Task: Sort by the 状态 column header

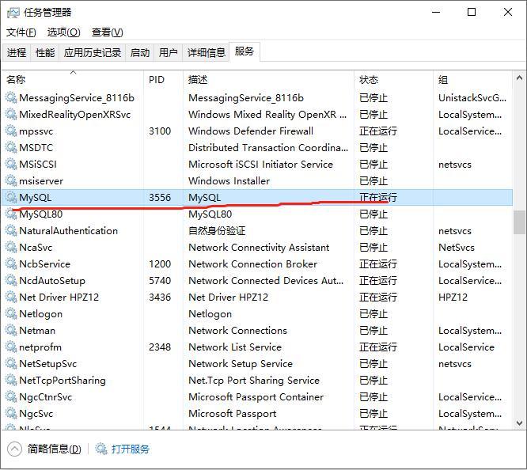Action: tap(393, 80)
